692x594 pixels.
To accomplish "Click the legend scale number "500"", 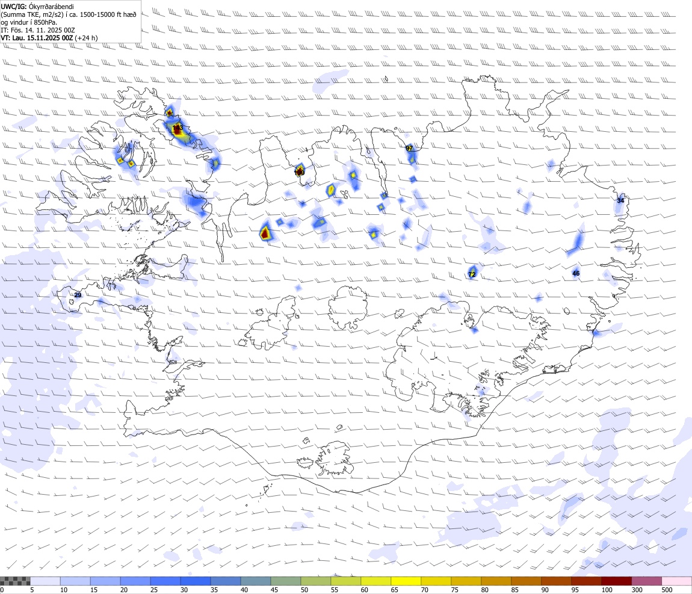I will [667, 590].
